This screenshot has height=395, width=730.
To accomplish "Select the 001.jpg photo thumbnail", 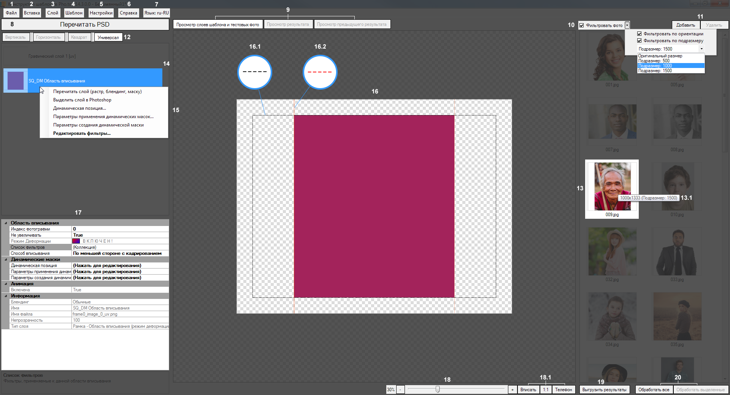I will pos(612,57).
